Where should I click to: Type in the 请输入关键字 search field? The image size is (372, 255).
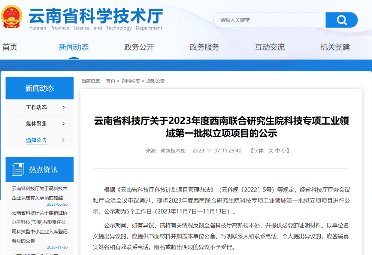click(269, 20)
